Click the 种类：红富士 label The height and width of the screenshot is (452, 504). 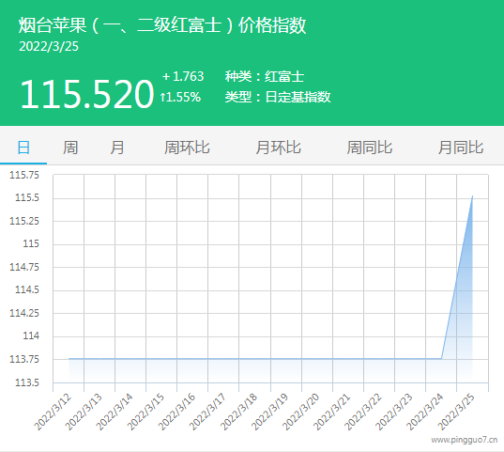(265, 77)
